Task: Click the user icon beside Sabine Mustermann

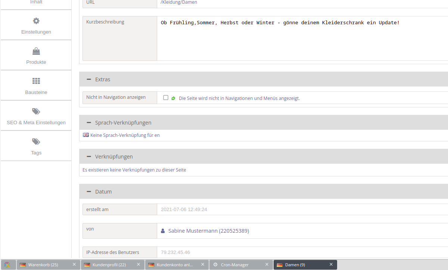Action: pyautogui.click(x=163, y=231)
